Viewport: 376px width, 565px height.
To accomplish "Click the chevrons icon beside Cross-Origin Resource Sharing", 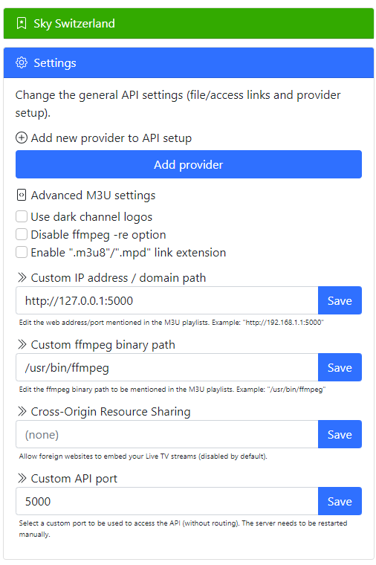I will [22, 411].
